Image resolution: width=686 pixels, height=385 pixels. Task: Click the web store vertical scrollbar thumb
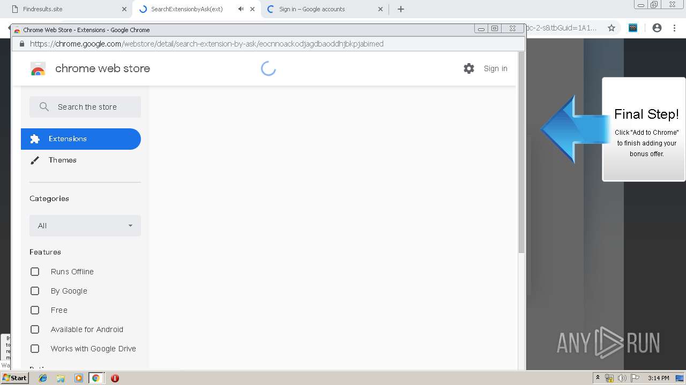pos(521,152)
